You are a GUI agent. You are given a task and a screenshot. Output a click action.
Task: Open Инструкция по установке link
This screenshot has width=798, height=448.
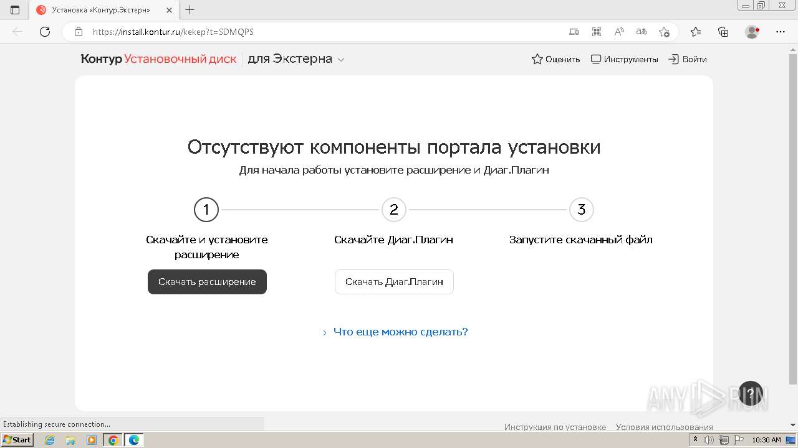(x=555, y=427)
